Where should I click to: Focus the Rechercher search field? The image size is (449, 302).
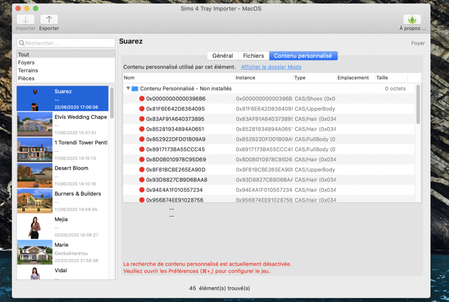pyautogui.click(x=66, y=43)
